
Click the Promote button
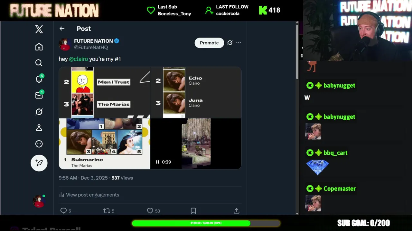209,43
